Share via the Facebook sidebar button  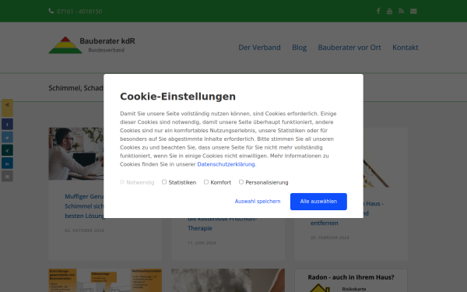point(7,125)
